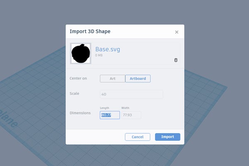The height and width of the screenshot is (166, 249).
Task: Focus the Length dimension field
Action: tap(110, 115)
